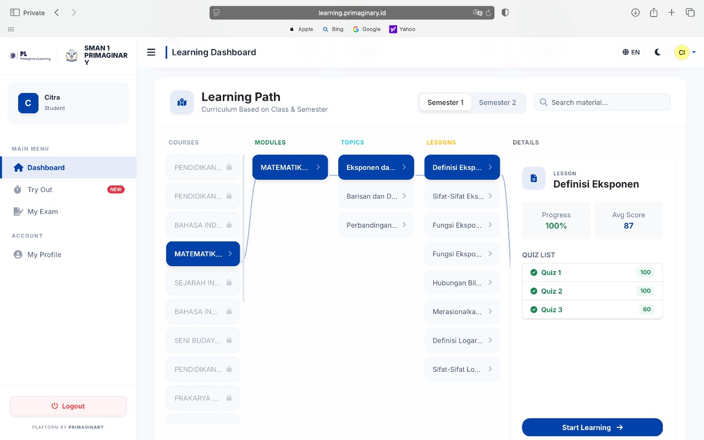Click the My Exam icon in sidebar
The image size is (704, 440).
click(x=18, y=212)
